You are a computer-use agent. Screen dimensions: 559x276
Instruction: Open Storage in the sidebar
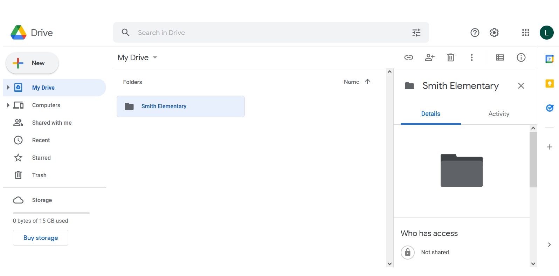54,200
